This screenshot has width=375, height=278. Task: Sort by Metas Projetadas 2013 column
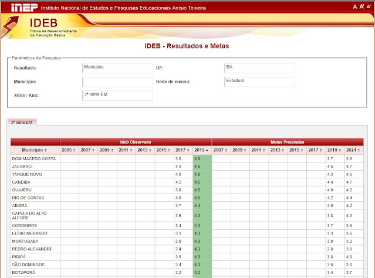pyautogui.click(x=278, y=150)
